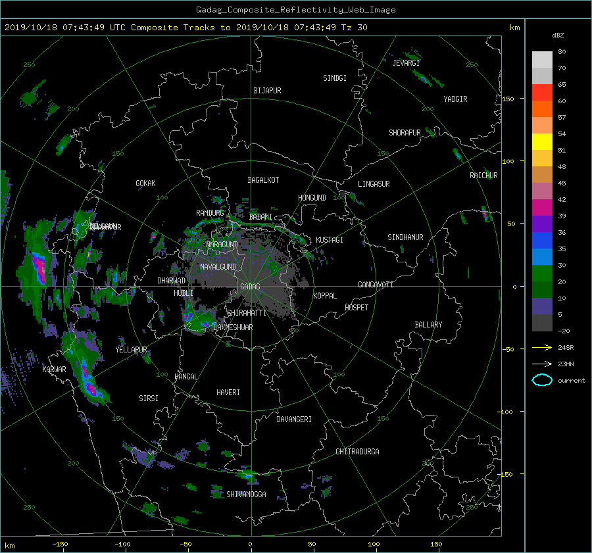Click the JEVARGI city label
This screenshot has height=553, width=592.
(407, 63)
